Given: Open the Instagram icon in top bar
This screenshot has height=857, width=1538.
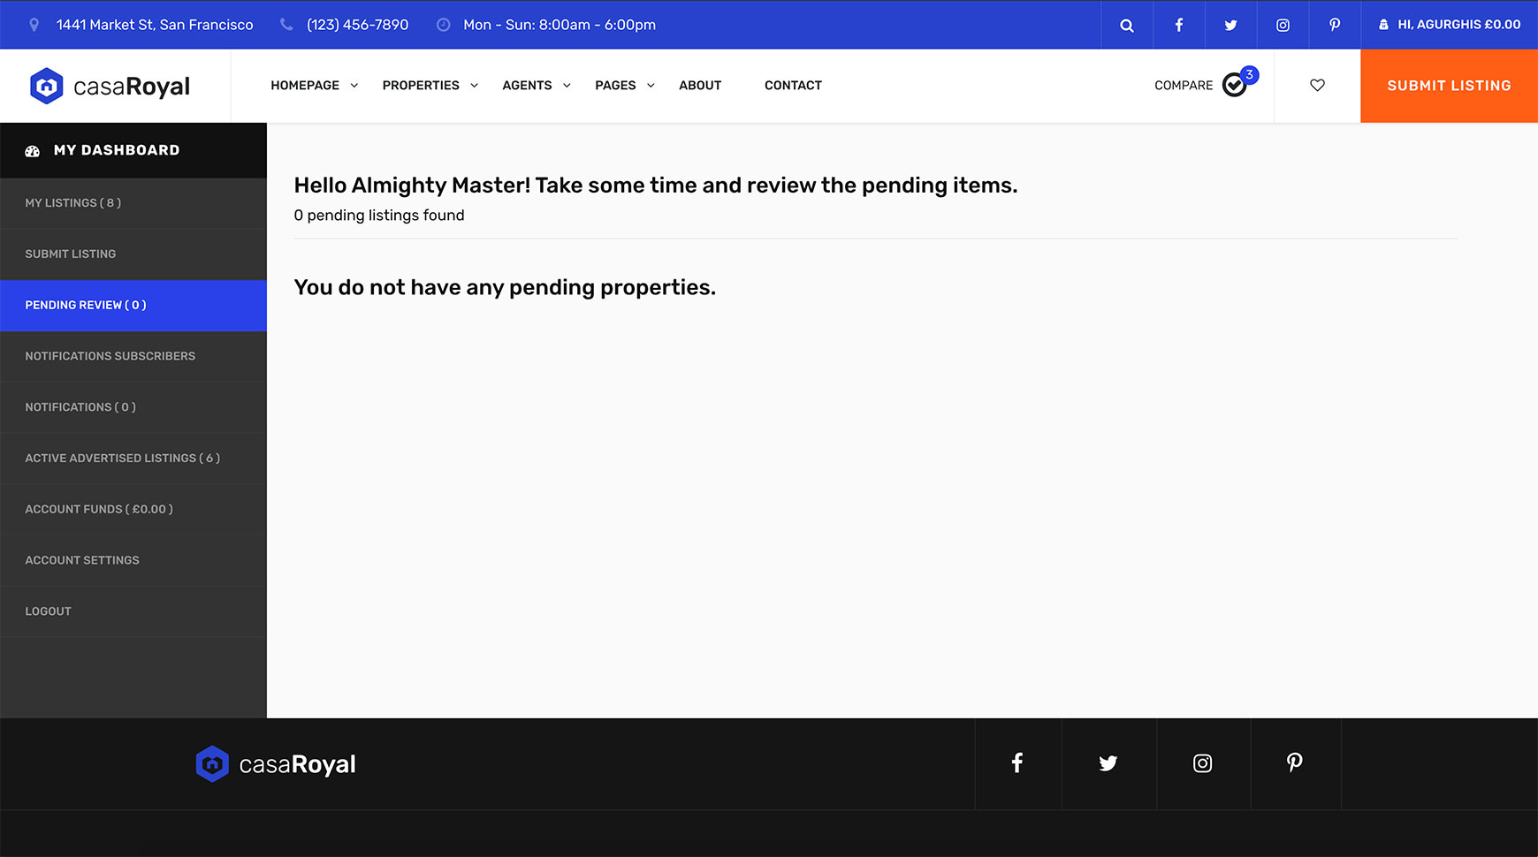Looking at the screenshot, I should [x=1283, y=25].
